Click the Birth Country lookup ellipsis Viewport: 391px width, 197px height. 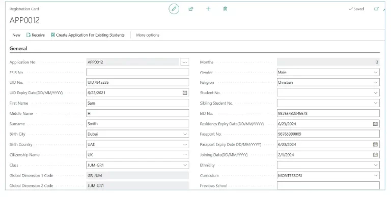coord(185,145)
